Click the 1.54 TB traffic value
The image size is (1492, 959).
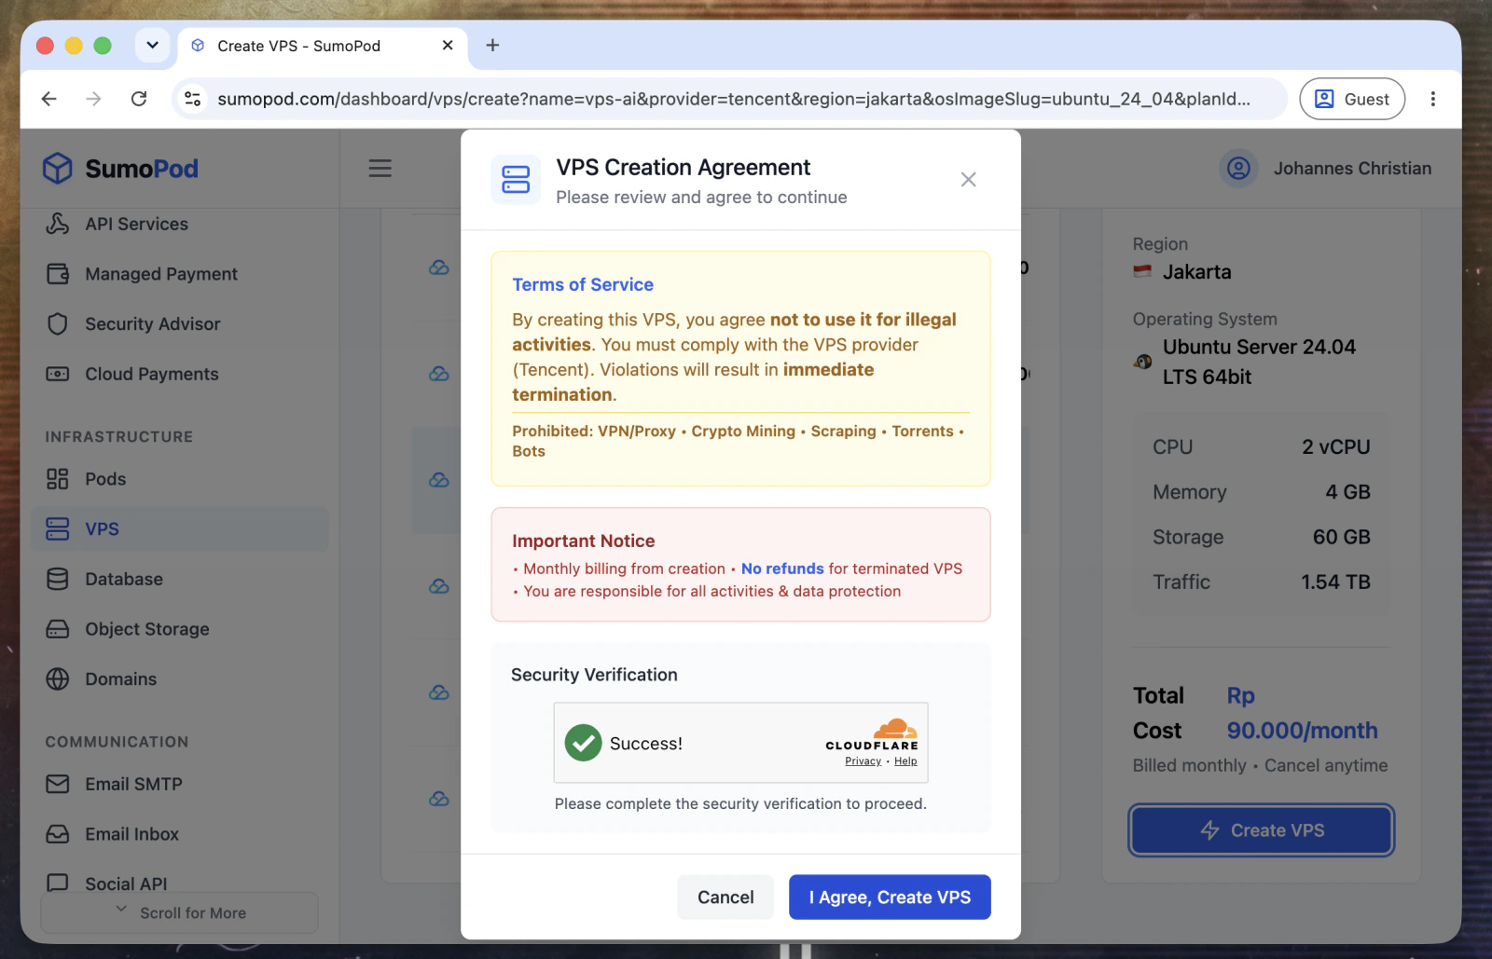(1336, 582)
